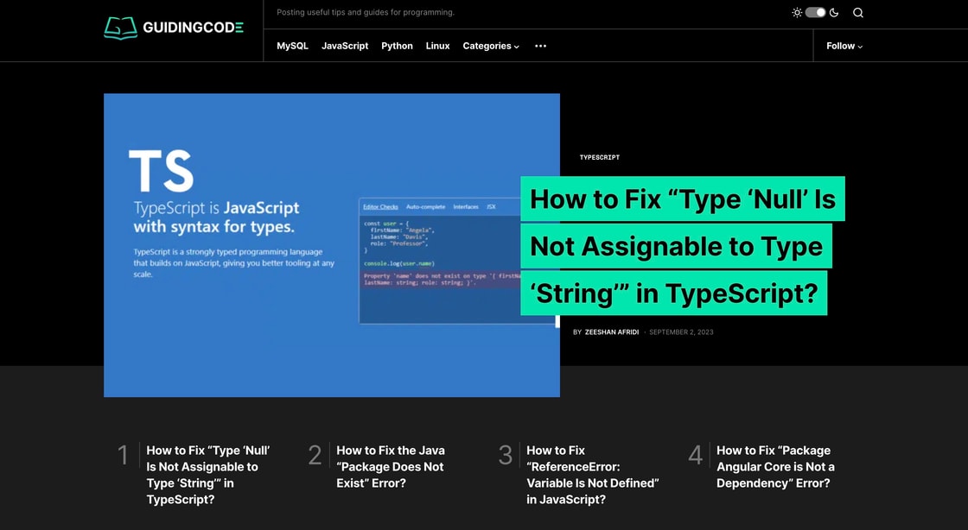Screen dimensions: 968x530
Task: Click the TypeScript featured article image
Action: pyautogui.click(x=331, y=245)
